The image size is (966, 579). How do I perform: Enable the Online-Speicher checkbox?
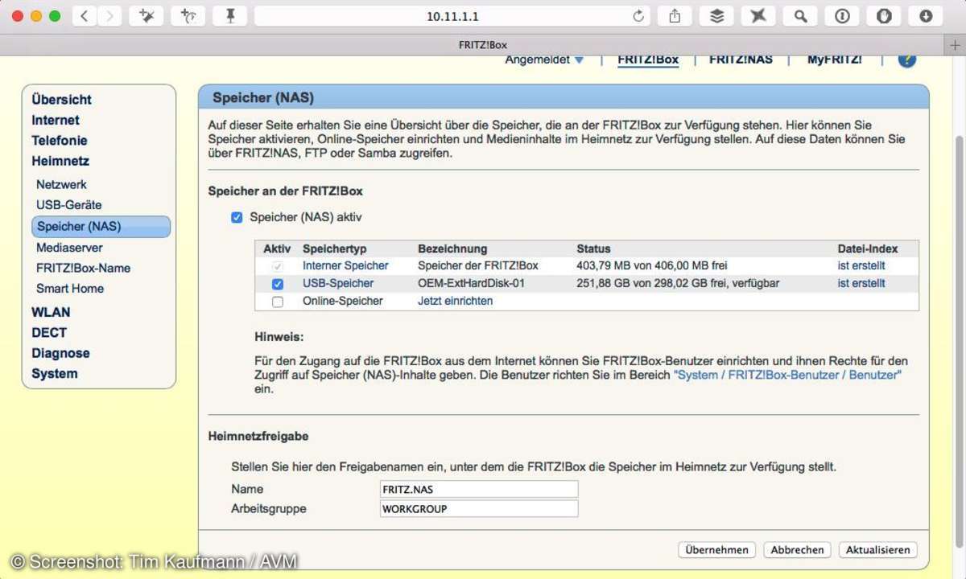[278, 302]
